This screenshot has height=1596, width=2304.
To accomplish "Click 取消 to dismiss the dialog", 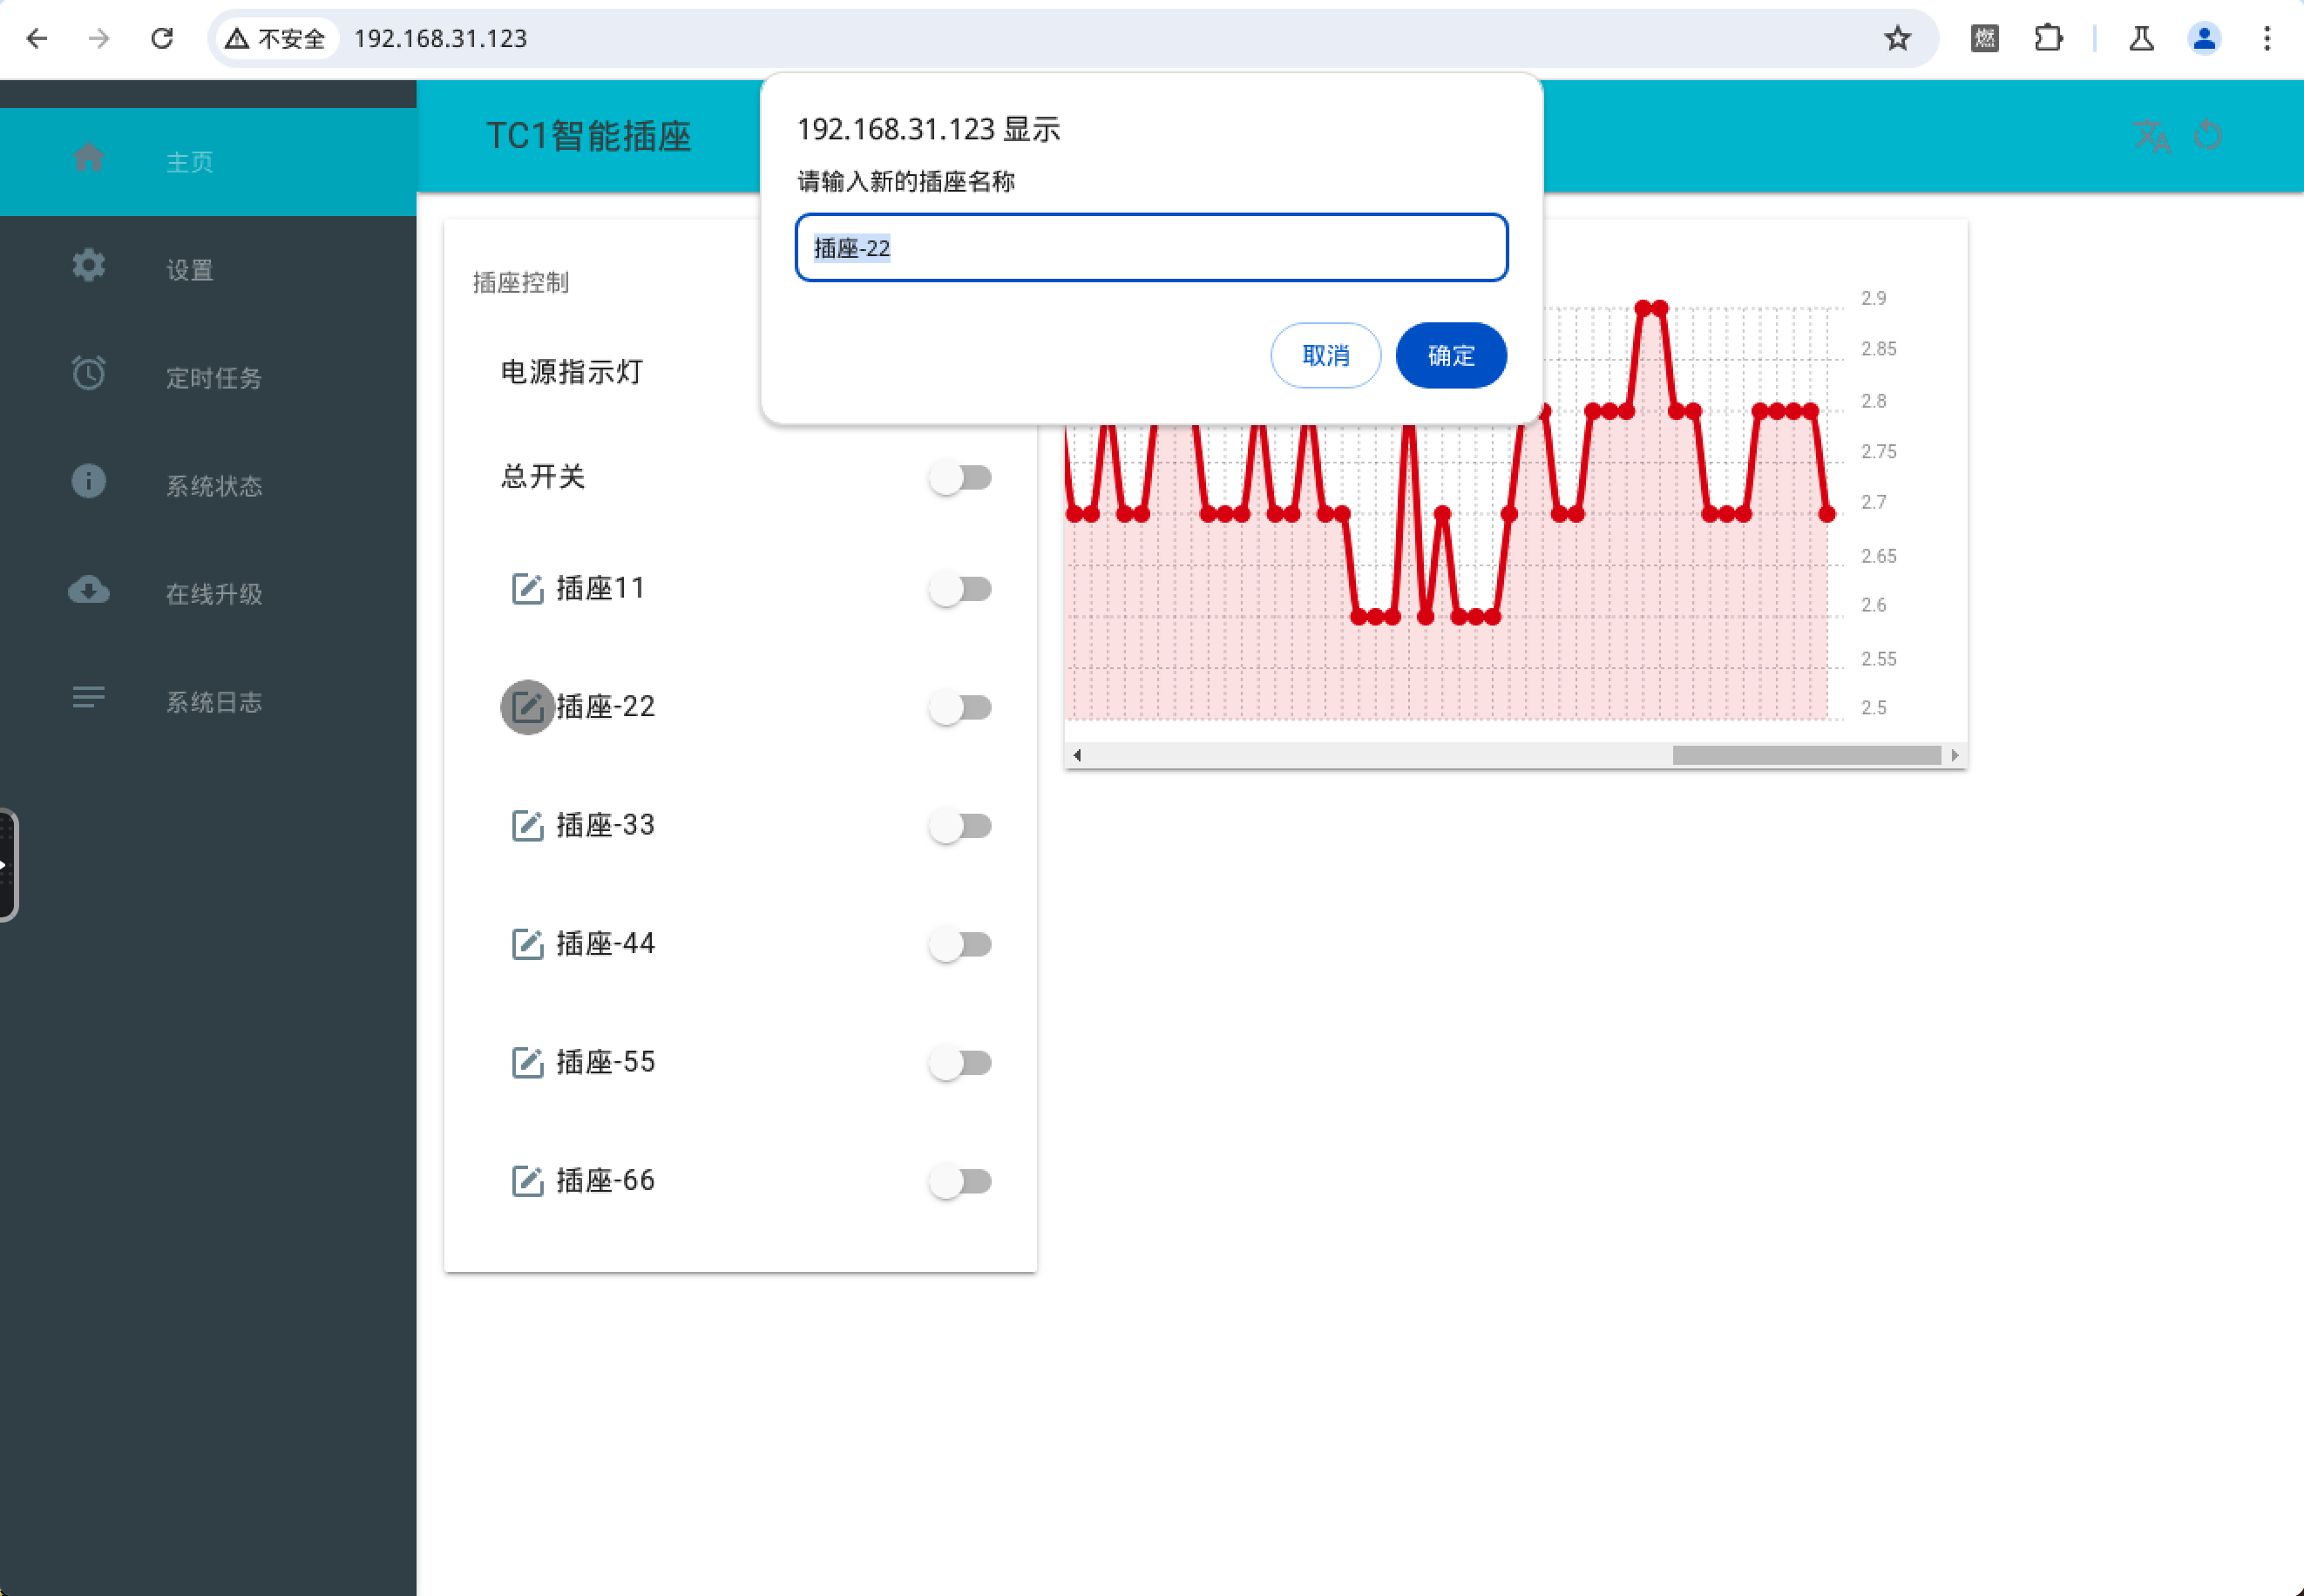I will click(1325, 355).
